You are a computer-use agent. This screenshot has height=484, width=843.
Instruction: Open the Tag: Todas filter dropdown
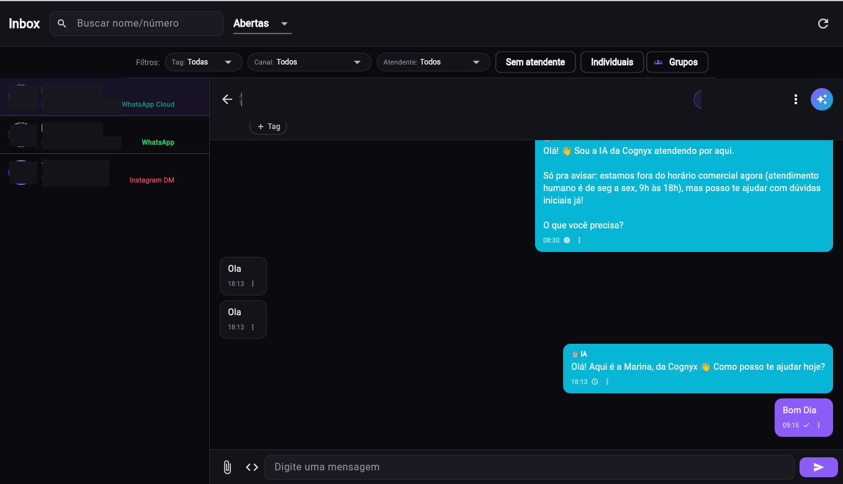(203, 62)
